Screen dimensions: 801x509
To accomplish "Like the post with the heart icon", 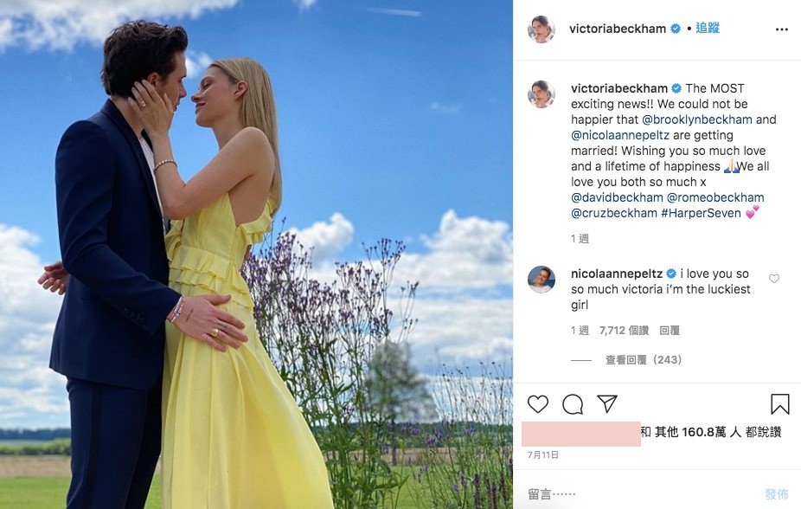I will (x=538, y=403).
